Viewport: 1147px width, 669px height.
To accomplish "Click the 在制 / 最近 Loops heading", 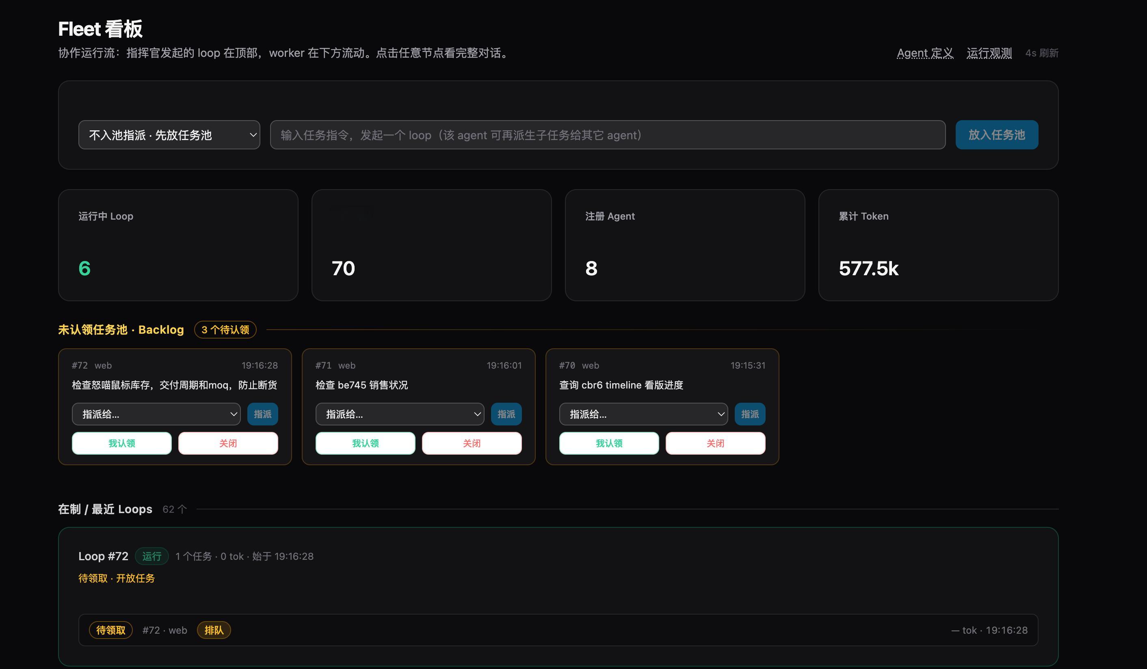I will click(x=105, y=509).
